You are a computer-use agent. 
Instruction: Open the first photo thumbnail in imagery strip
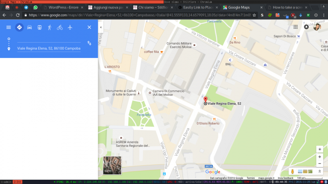coord(300,172)
